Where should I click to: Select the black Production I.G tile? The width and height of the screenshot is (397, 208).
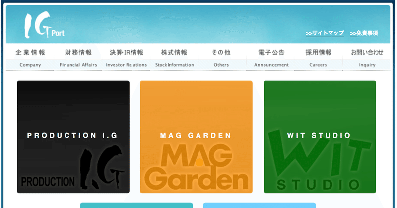(x=73, y=137)
